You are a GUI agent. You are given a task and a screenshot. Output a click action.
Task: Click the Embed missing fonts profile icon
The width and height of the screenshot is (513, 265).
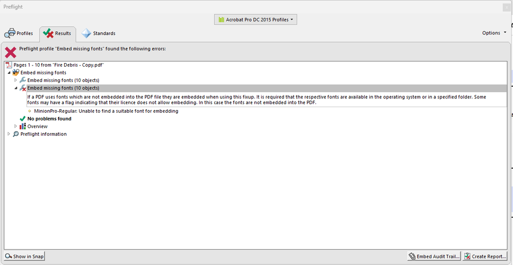pos(15,73)
